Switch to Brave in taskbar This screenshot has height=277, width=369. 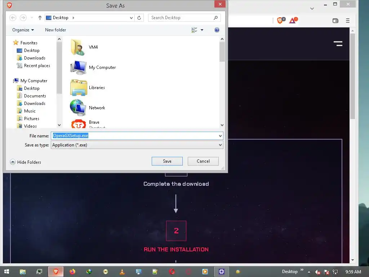click(x=56, y=272)
